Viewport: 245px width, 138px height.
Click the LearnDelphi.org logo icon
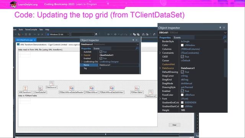pos(13,4)
